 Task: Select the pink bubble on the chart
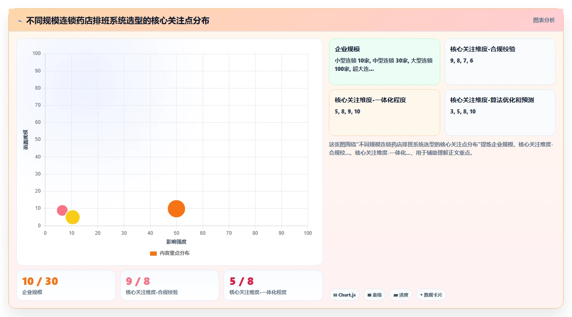point(62,210)
